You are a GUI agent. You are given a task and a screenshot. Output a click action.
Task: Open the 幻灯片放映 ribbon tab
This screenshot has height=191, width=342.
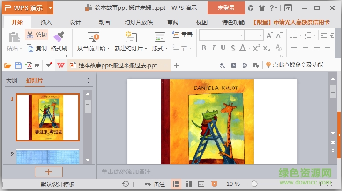pyautogui.click(x=139, y=22)
